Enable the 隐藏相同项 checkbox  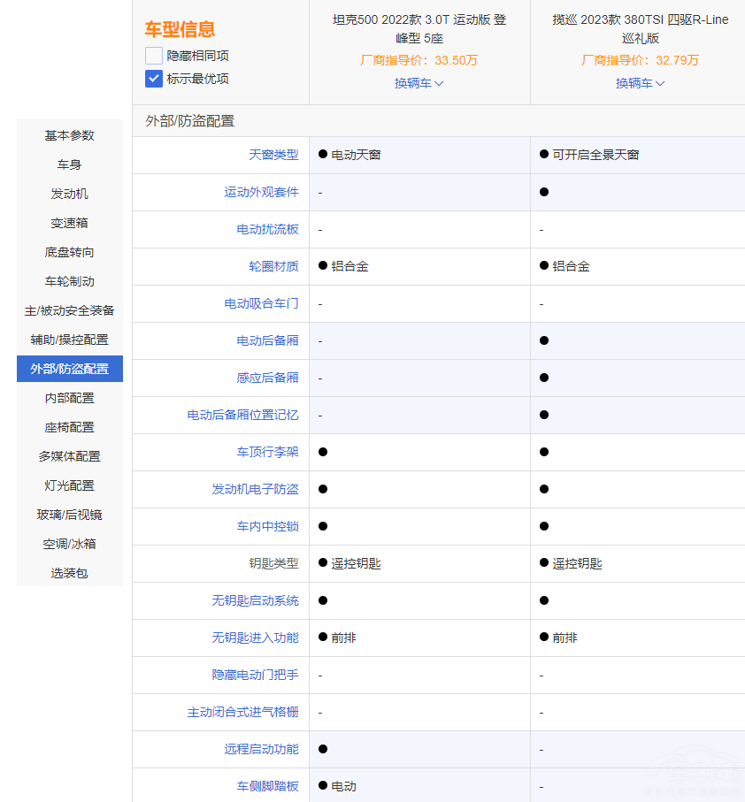[153, 55]
